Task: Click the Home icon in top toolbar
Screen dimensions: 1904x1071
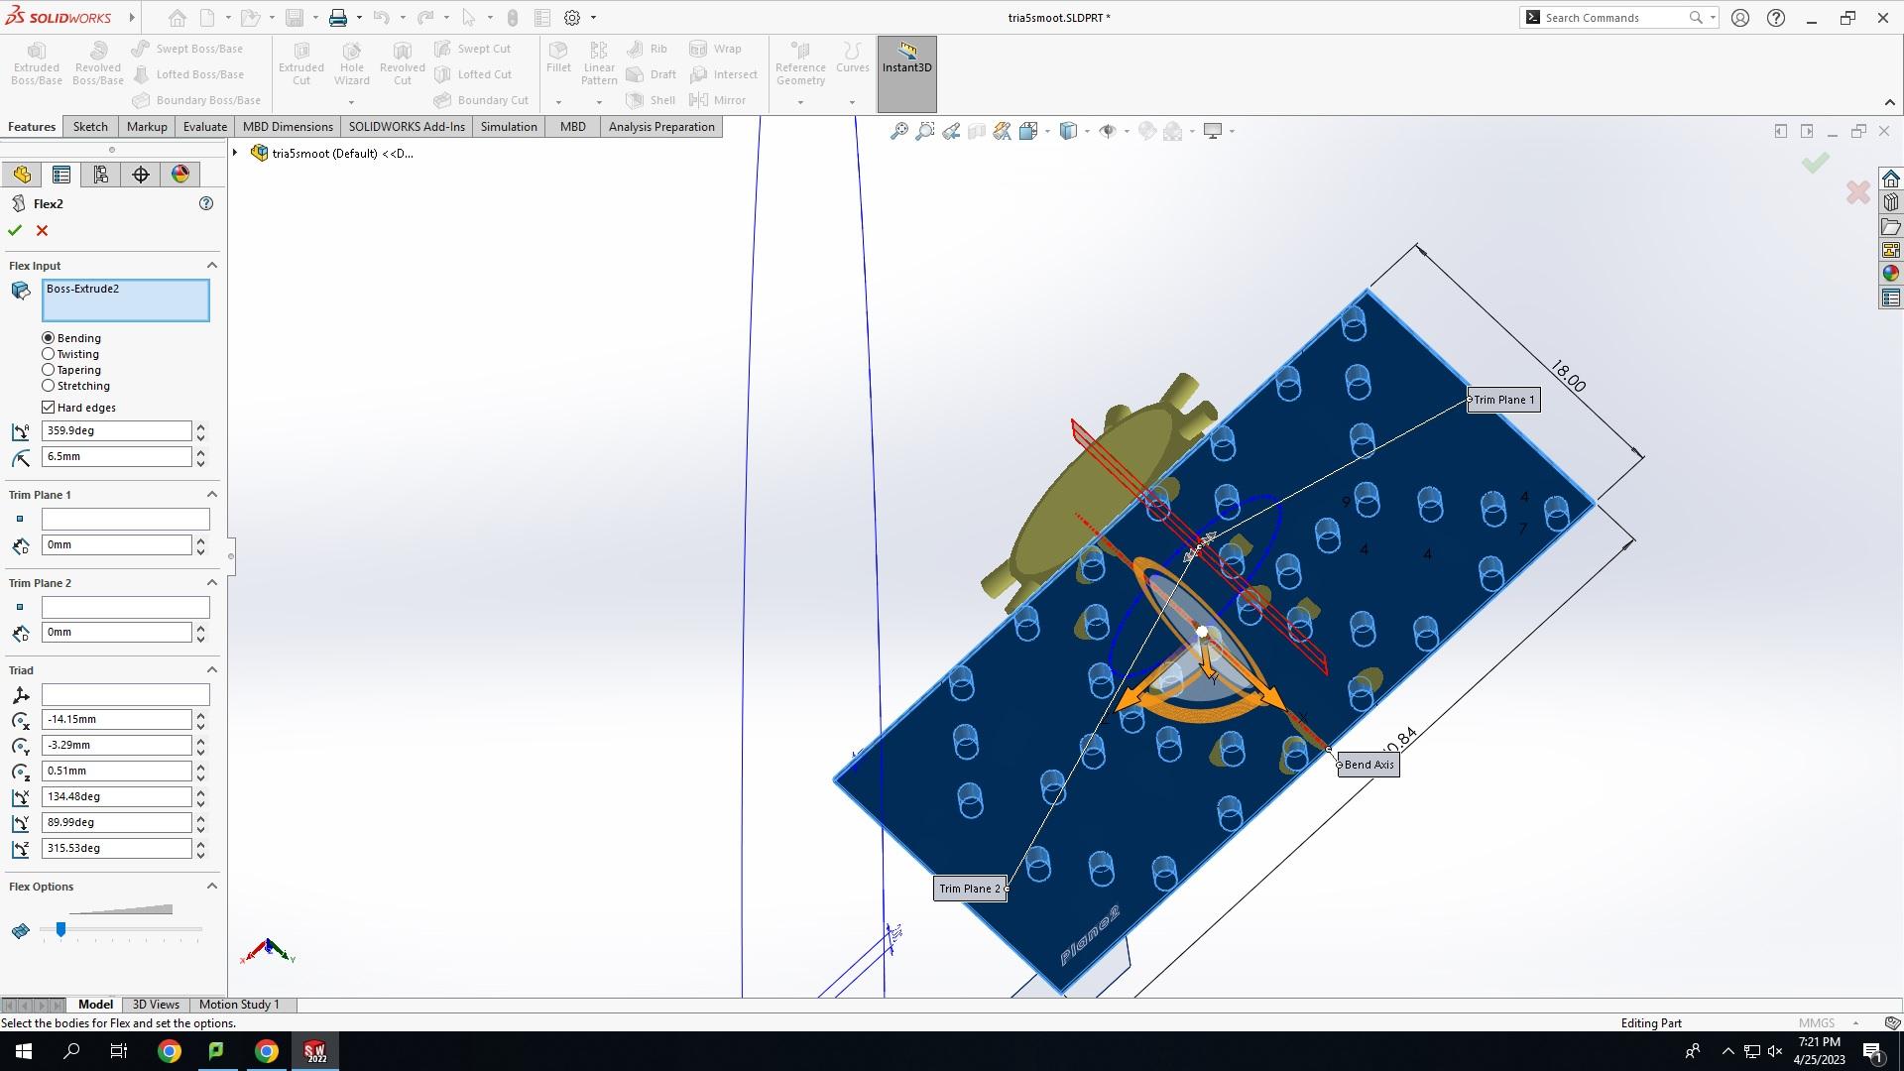Action: coord(177,18)
